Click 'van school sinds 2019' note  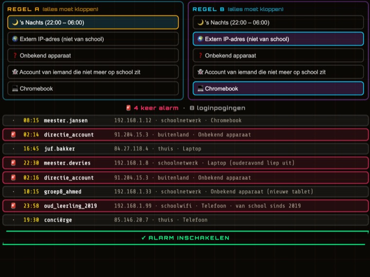268,206
